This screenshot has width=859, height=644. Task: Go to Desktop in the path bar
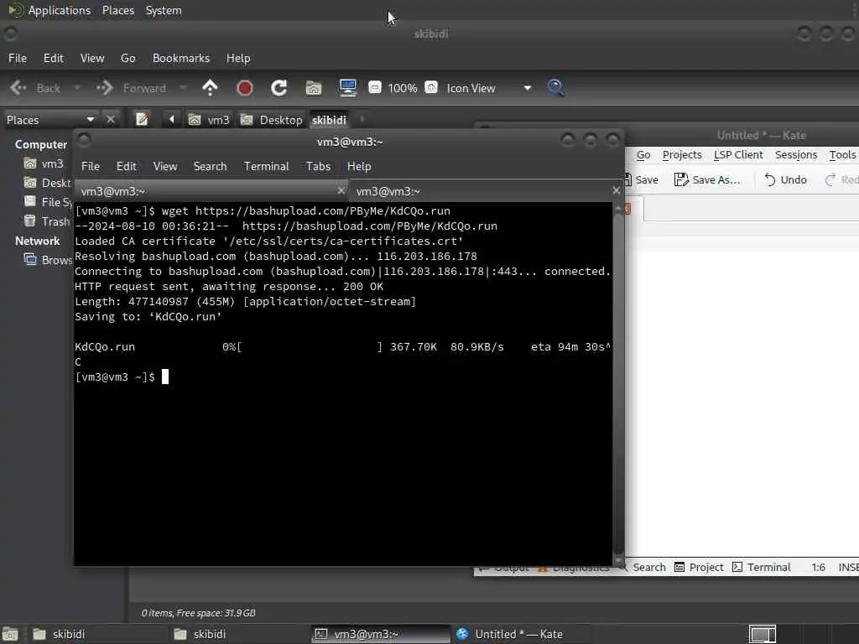pyautogui.click(x=271, y=119)
